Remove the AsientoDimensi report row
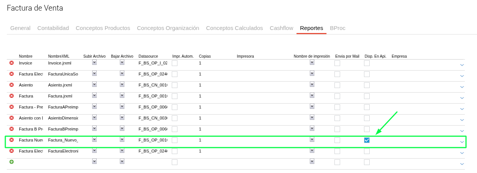 11,118
